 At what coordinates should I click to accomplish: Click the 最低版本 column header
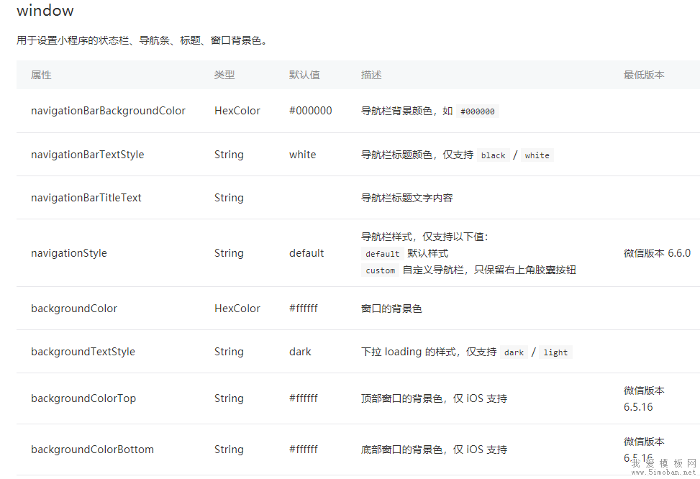644,75
